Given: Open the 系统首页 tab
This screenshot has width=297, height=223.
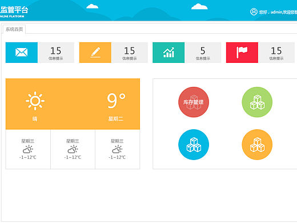Looking at the screenshot, I should 14,29.
